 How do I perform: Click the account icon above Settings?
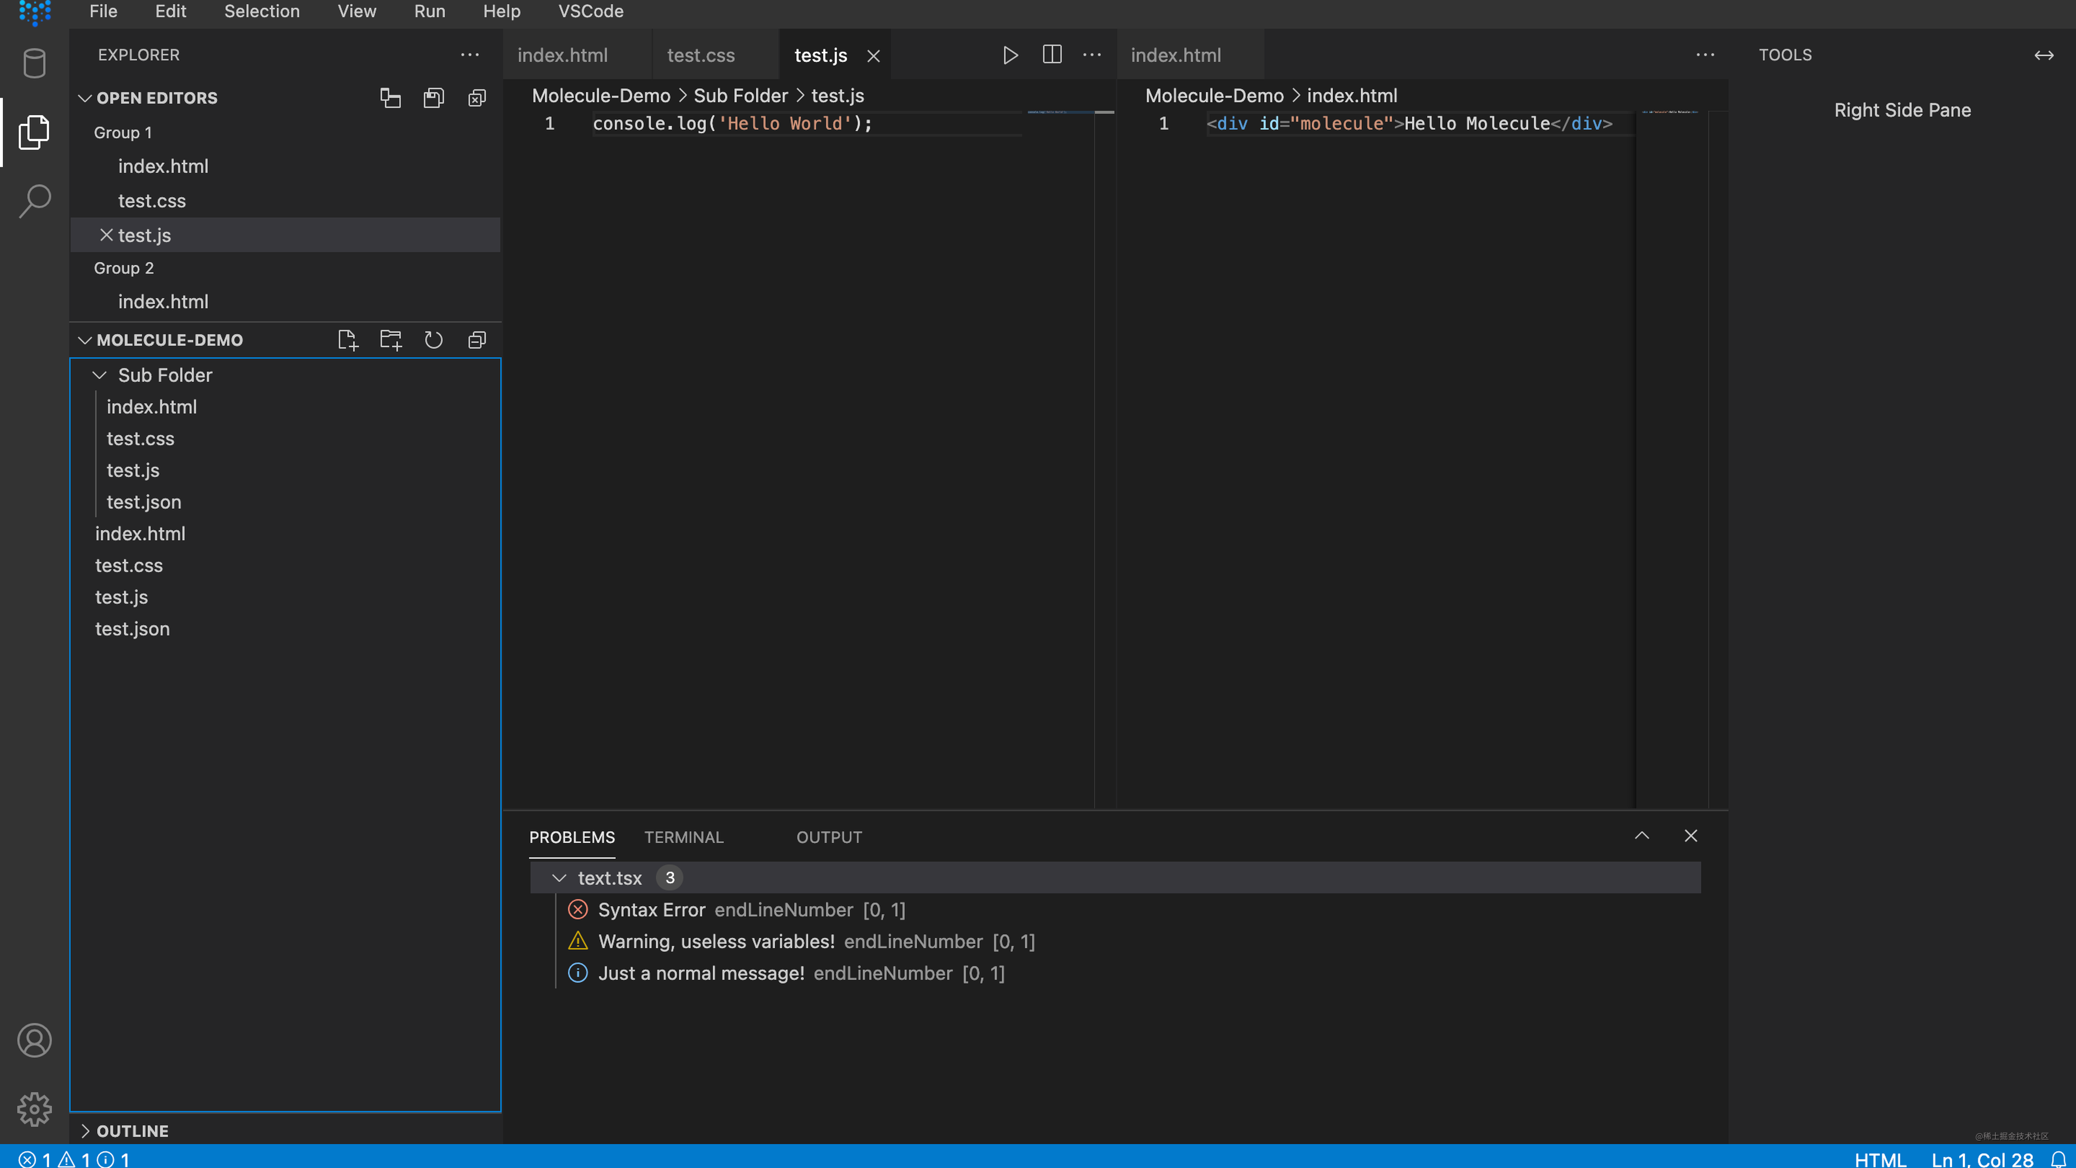[x=34, y=1040]
